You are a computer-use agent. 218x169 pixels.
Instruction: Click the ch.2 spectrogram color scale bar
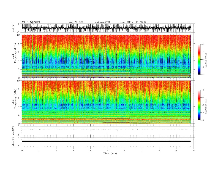tap(199, 105)
